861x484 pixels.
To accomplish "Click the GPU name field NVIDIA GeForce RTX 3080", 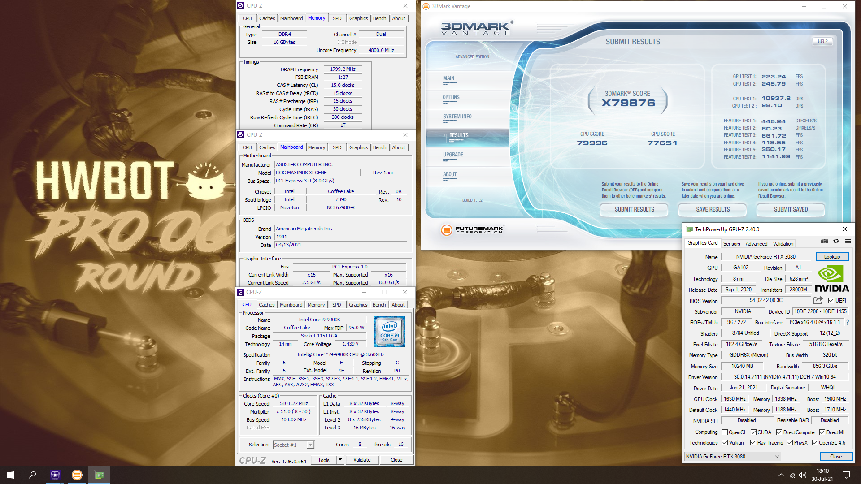I will 766,257.
